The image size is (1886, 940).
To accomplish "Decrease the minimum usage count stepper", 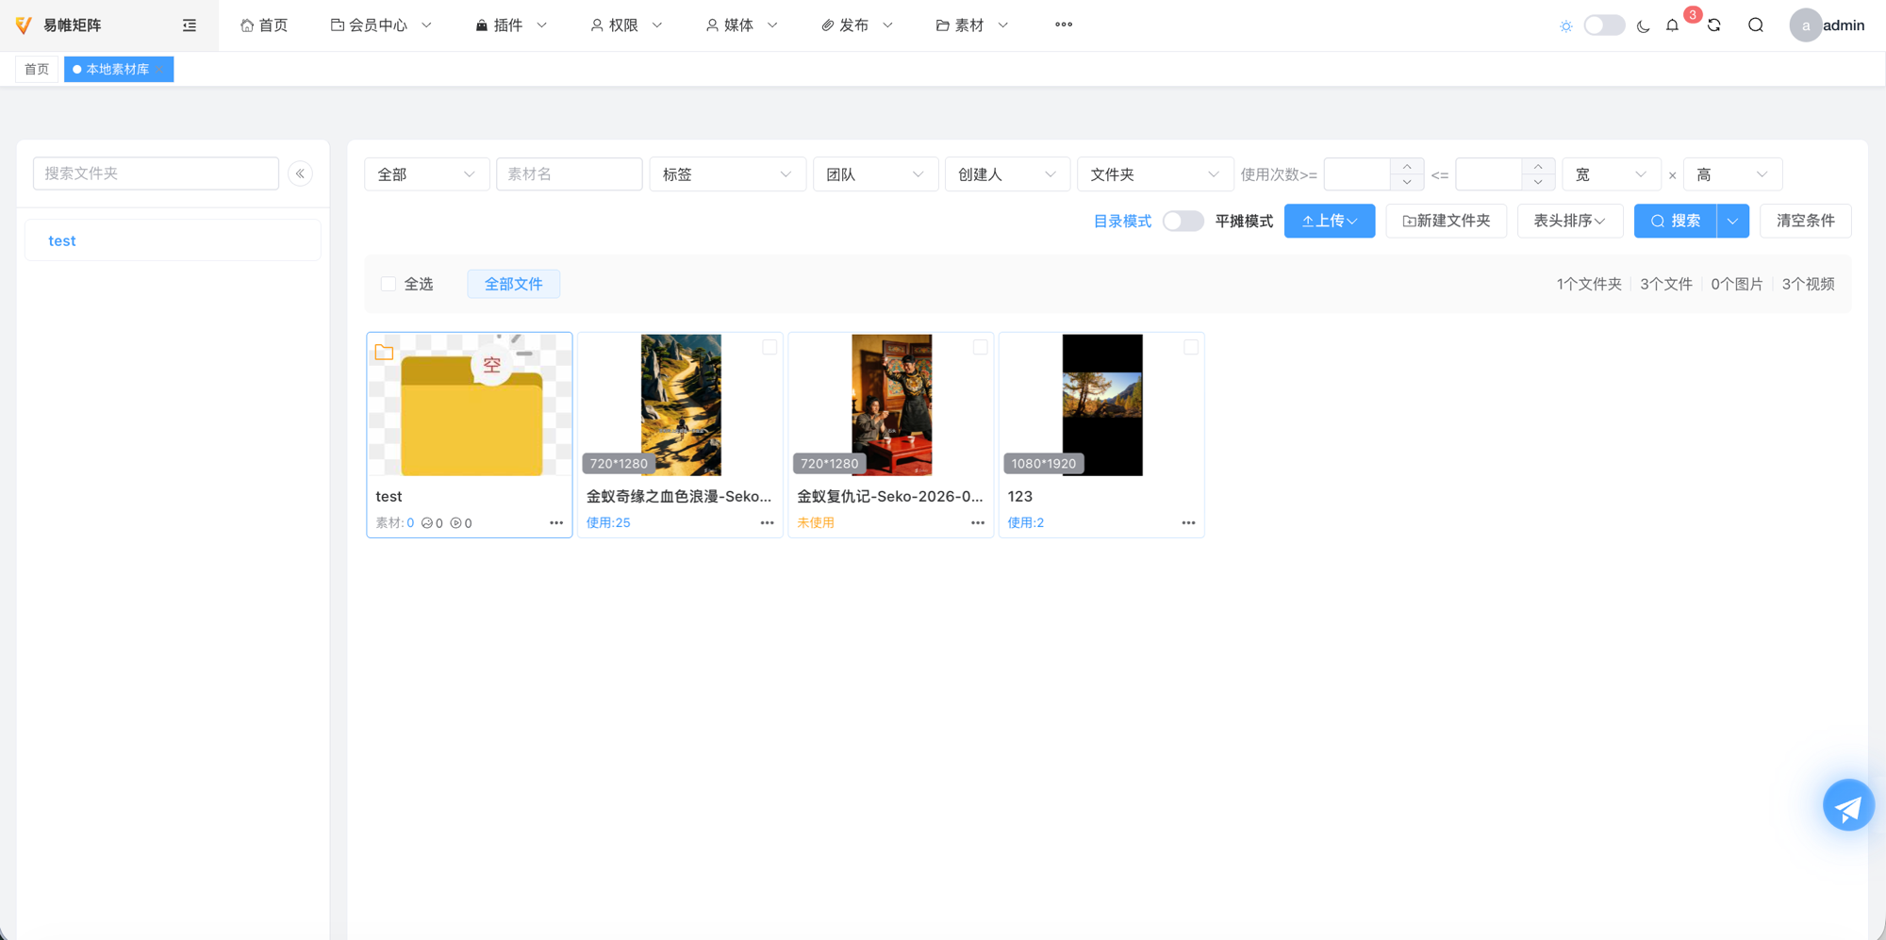I will 1407,182.
